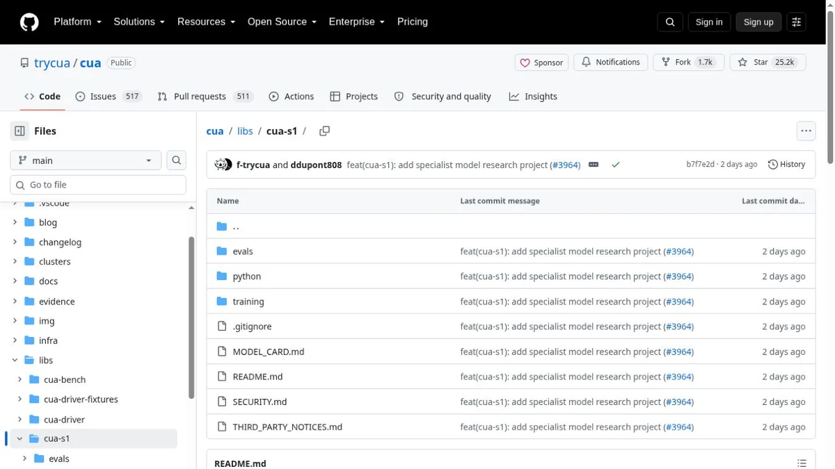The width and height of the screenshot is (835, 469).
Task: Open the three-dot more options button
Action: click(806, 131)
